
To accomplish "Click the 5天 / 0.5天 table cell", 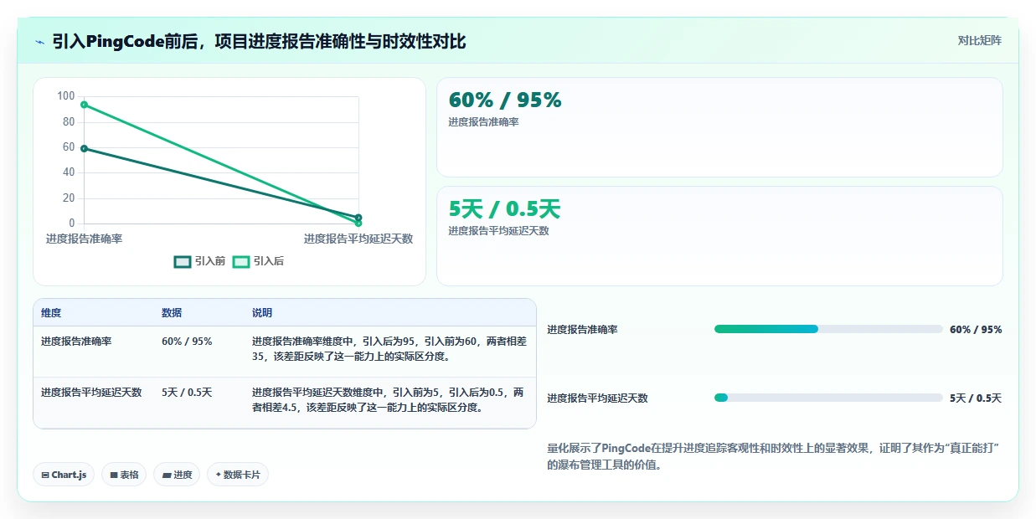I will click(x=187, y=393).
